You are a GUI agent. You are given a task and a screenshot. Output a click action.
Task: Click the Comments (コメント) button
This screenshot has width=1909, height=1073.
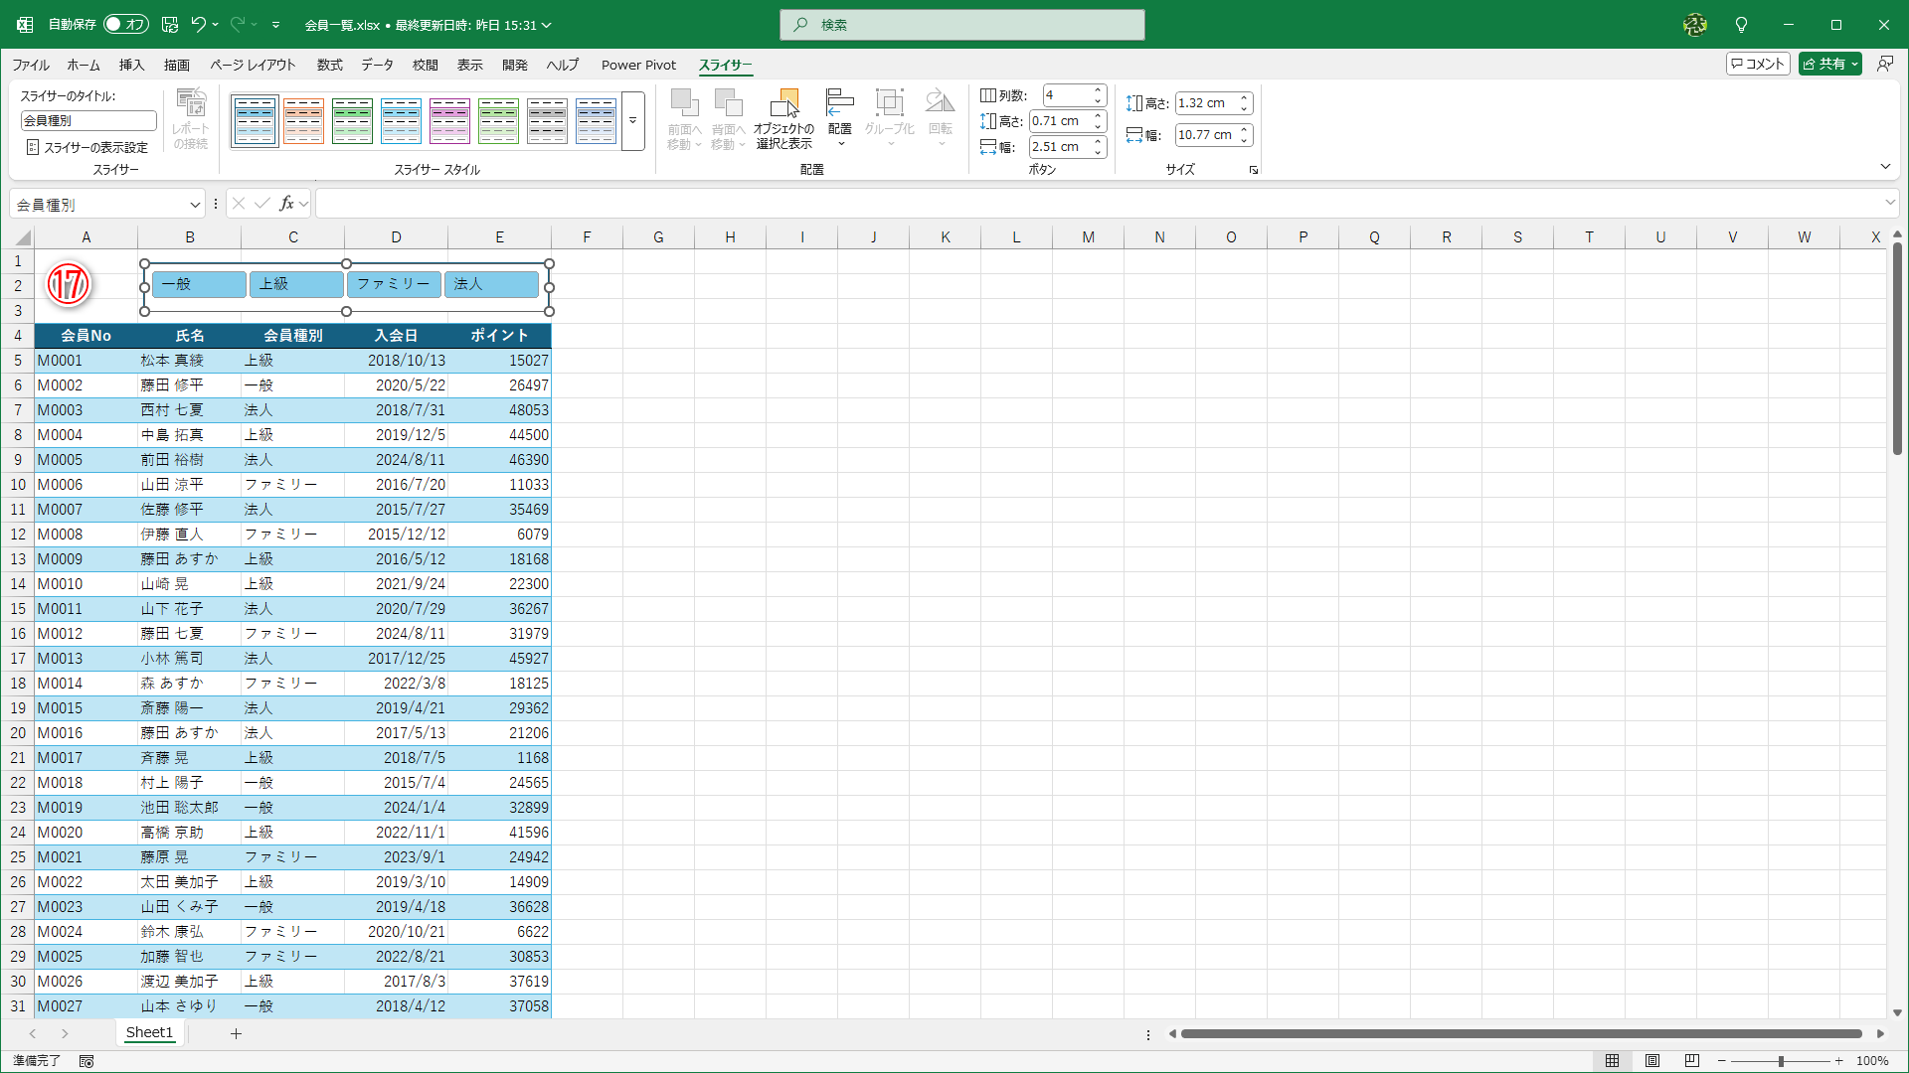click(x=1758, y=64)
